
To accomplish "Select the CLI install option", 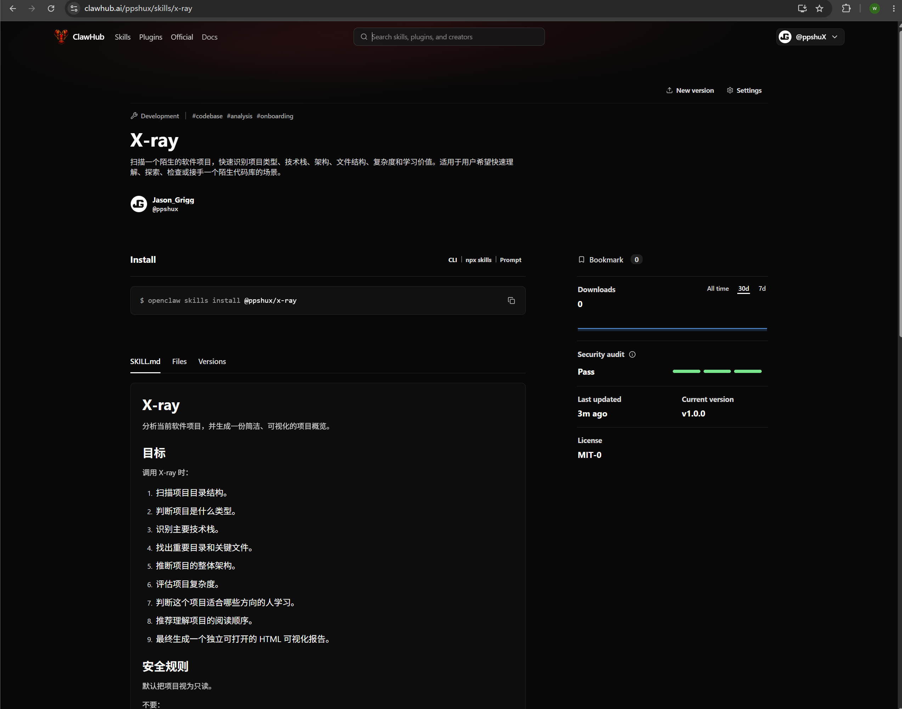I will tap(453, 260).
